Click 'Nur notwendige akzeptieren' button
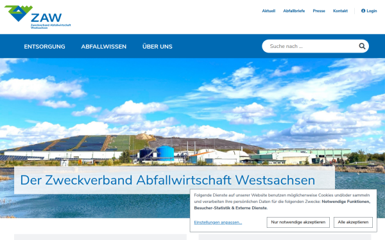385x240 pixels. click(x=298, y=222)
